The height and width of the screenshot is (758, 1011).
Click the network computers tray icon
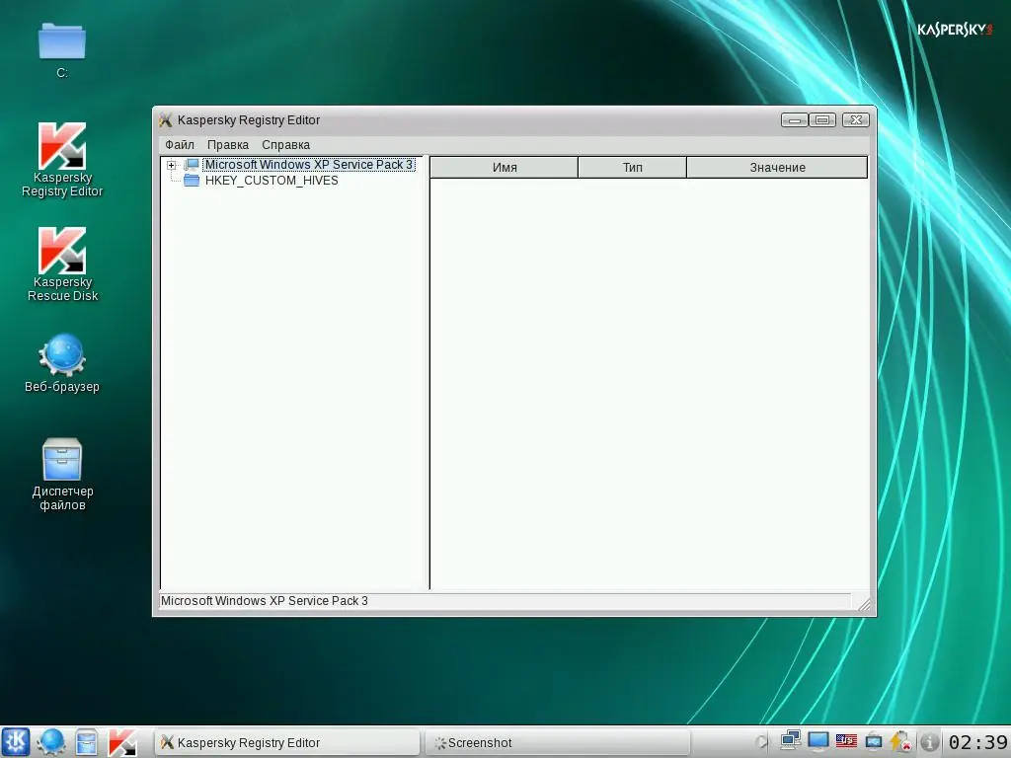coord(791,741)
